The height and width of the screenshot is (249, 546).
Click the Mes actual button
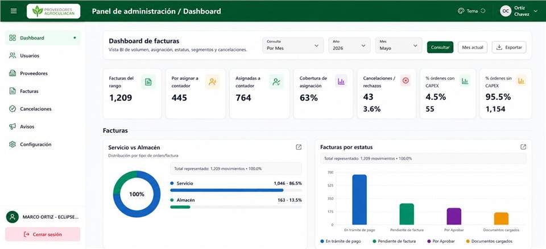(472, 47)
